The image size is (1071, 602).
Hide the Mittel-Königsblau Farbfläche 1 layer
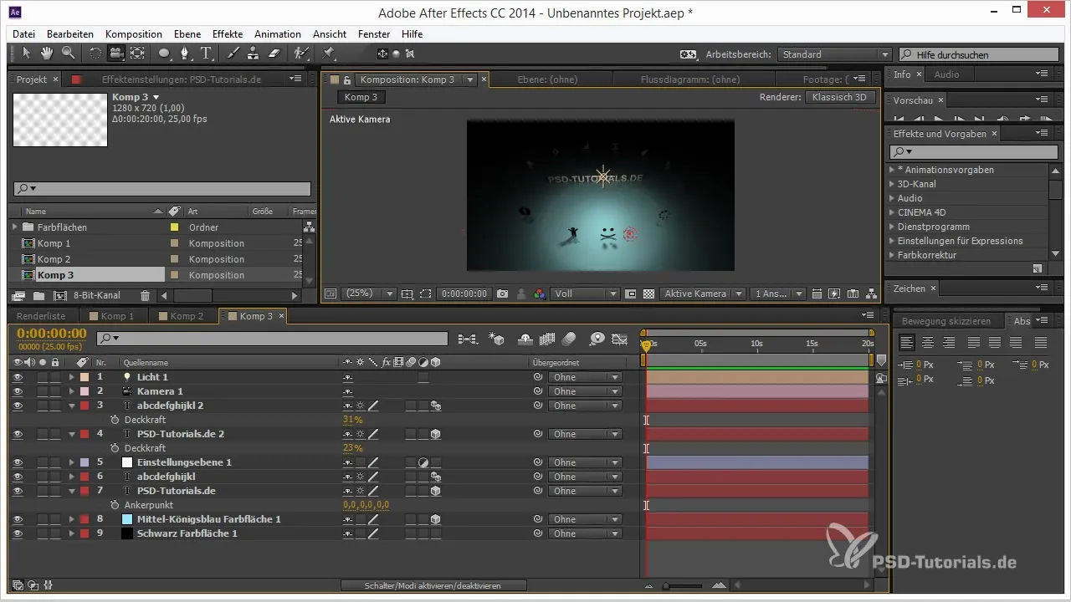tap(18, 519)
